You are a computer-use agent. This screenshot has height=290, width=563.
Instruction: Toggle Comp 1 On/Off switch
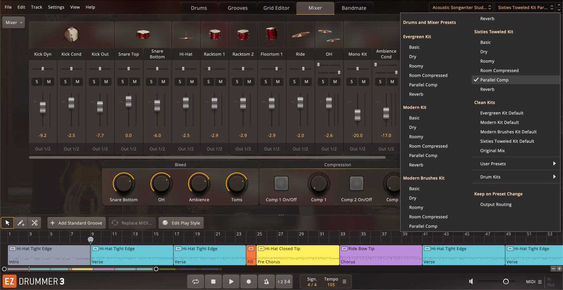click(281, 183)
